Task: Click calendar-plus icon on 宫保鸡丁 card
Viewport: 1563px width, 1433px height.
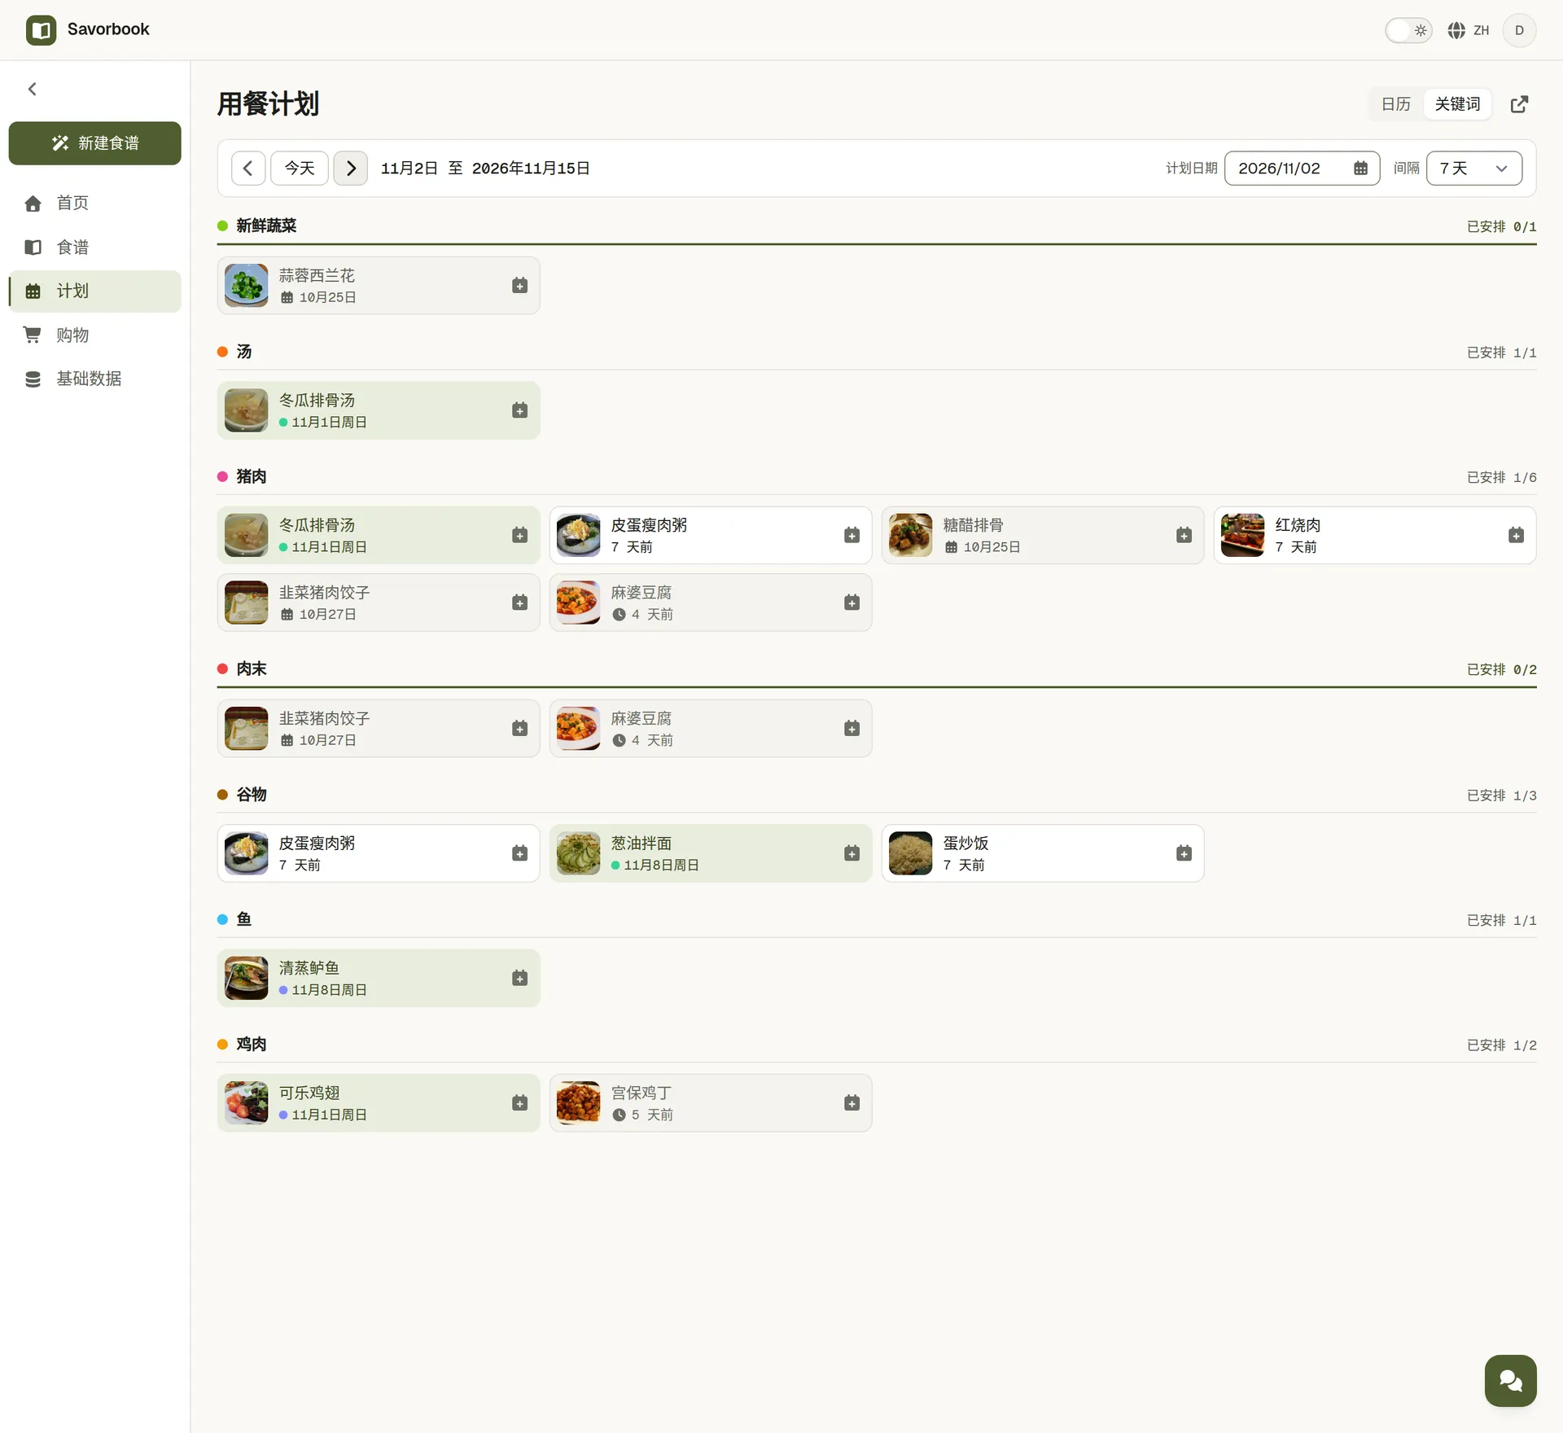Action: (852, 1102)
